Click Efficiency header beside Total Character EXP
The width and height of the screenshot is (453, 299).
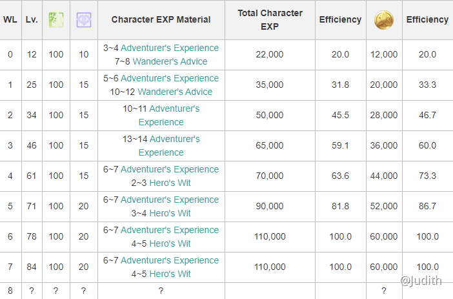point(340,19)
